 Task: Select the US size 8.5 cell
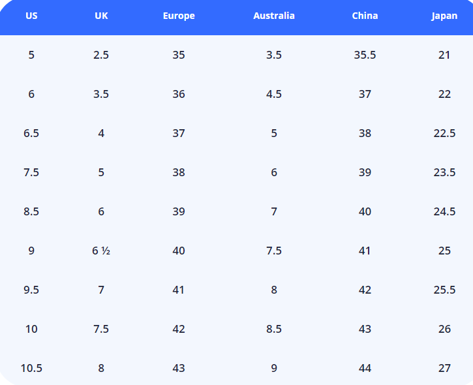point(31,211)
